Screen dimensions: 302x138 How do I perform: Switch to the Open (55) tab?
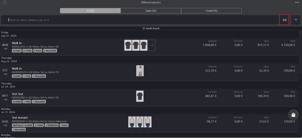[151, 11]
